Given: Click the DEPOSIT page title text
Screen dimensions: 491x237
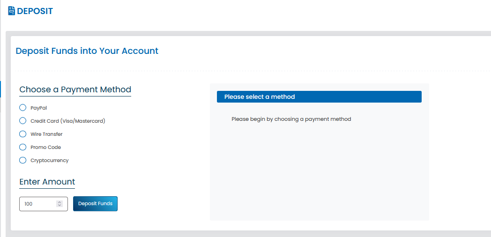Looking at the screenshot, I should (35, 11).
